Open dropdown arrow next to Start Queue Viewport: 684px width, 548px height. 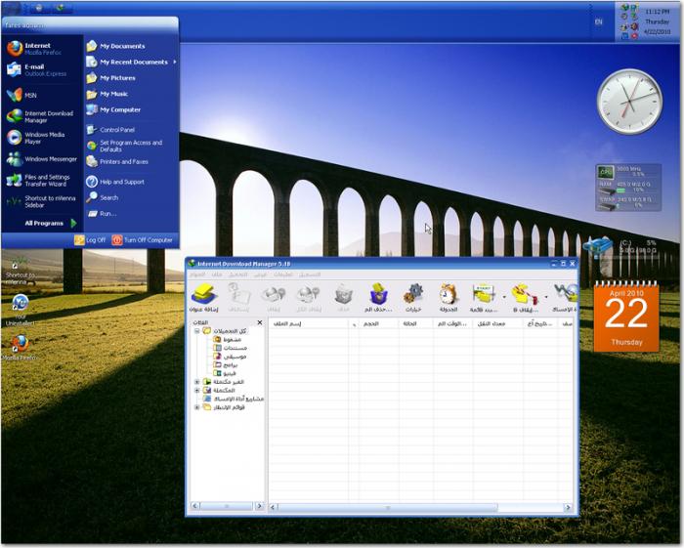tap(504, 297)
